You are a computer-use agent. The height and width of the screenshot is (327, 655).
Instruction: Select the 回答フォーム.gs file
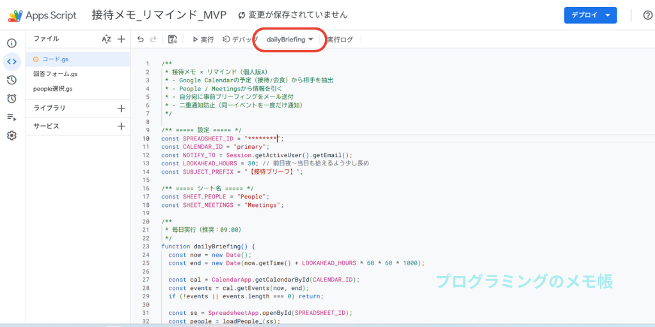pos(56,74)
